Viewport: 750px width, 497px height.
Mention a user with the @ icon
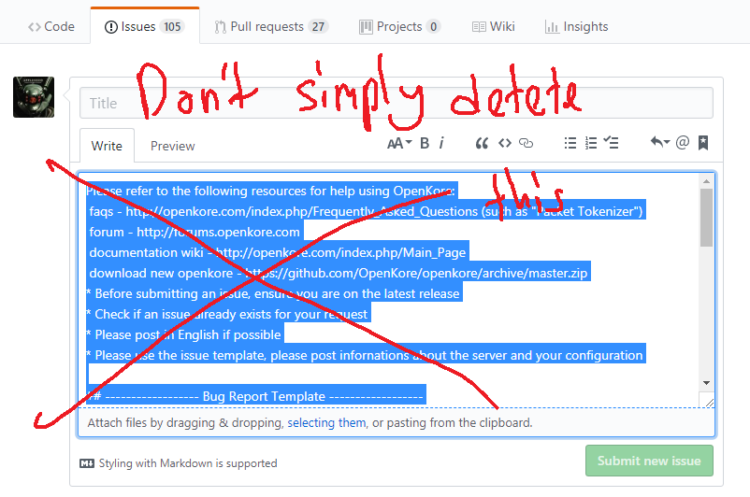tap(683, 142)
